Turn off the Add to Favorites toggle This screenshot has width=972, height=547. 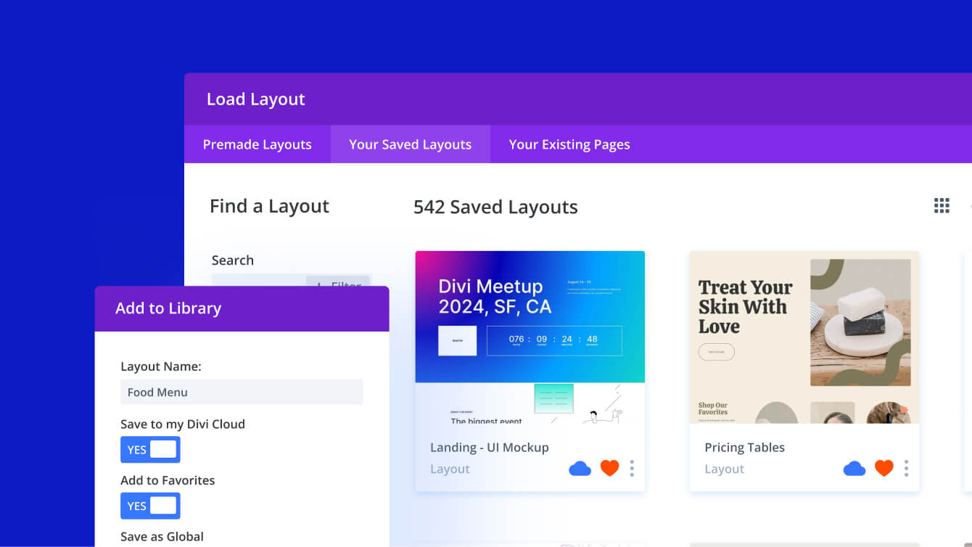(x=150, y=506)
